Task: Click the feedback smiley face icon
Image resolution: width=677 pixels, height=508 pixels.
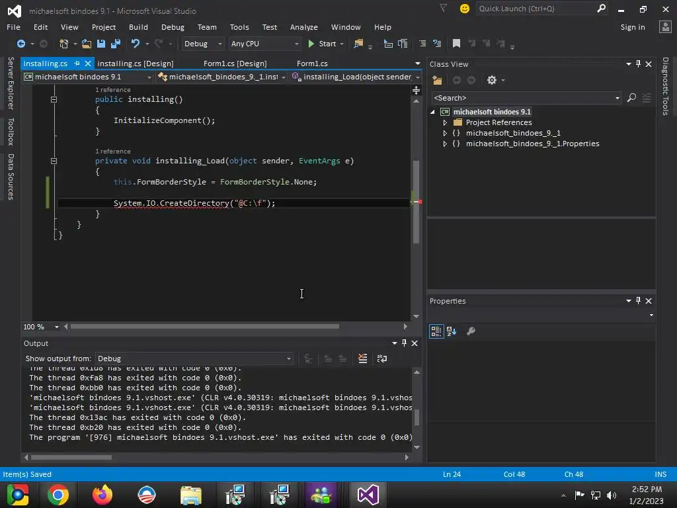Action: (465, 9)
